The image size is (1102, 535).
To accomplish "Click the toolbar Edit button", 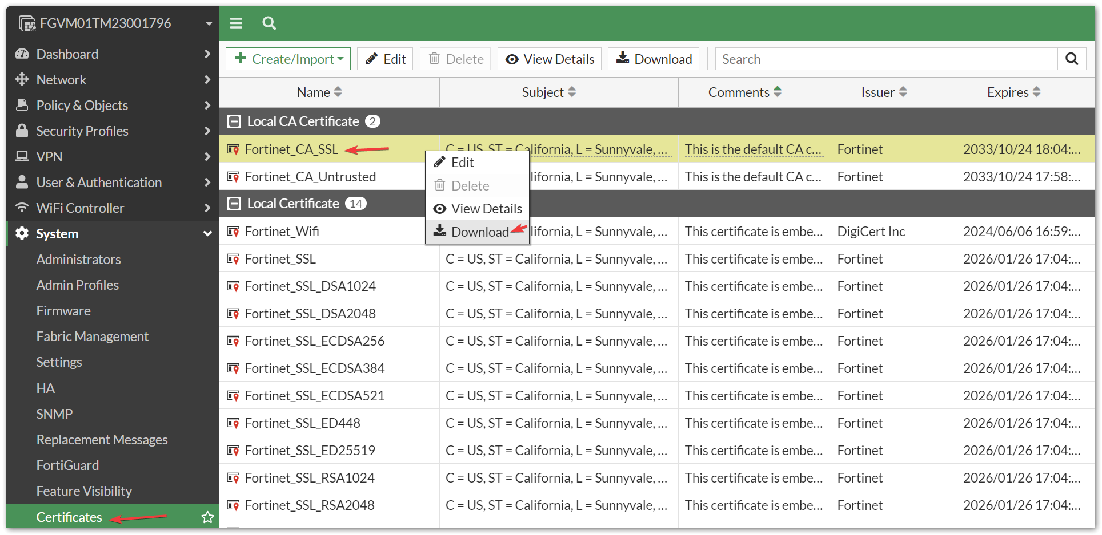I will tap(386, 59).
